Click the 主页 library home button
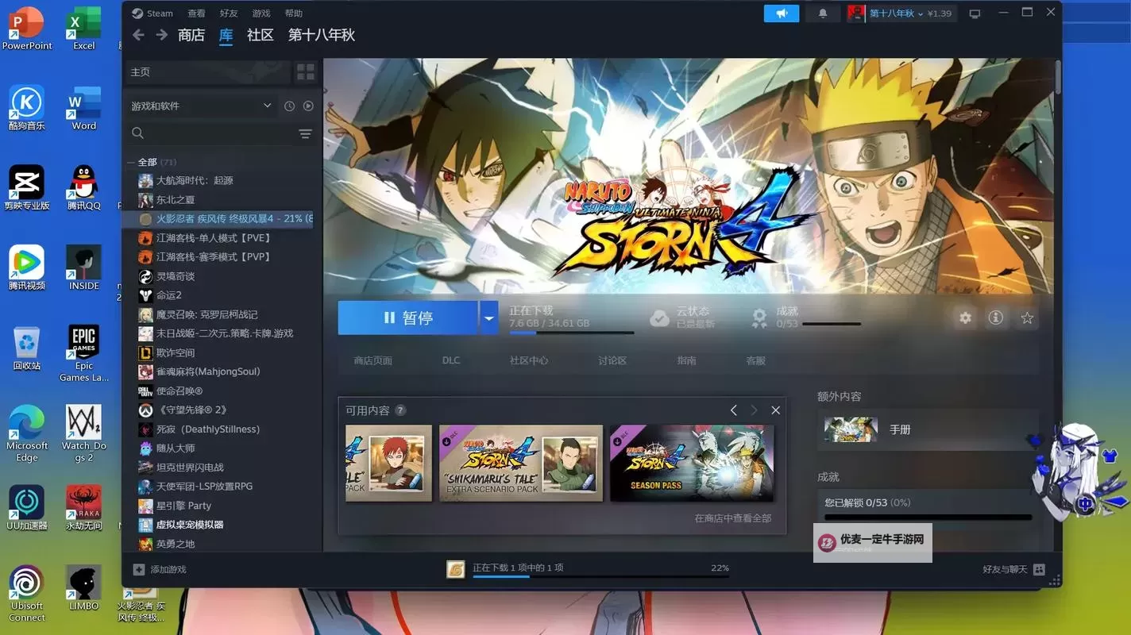 207,72
